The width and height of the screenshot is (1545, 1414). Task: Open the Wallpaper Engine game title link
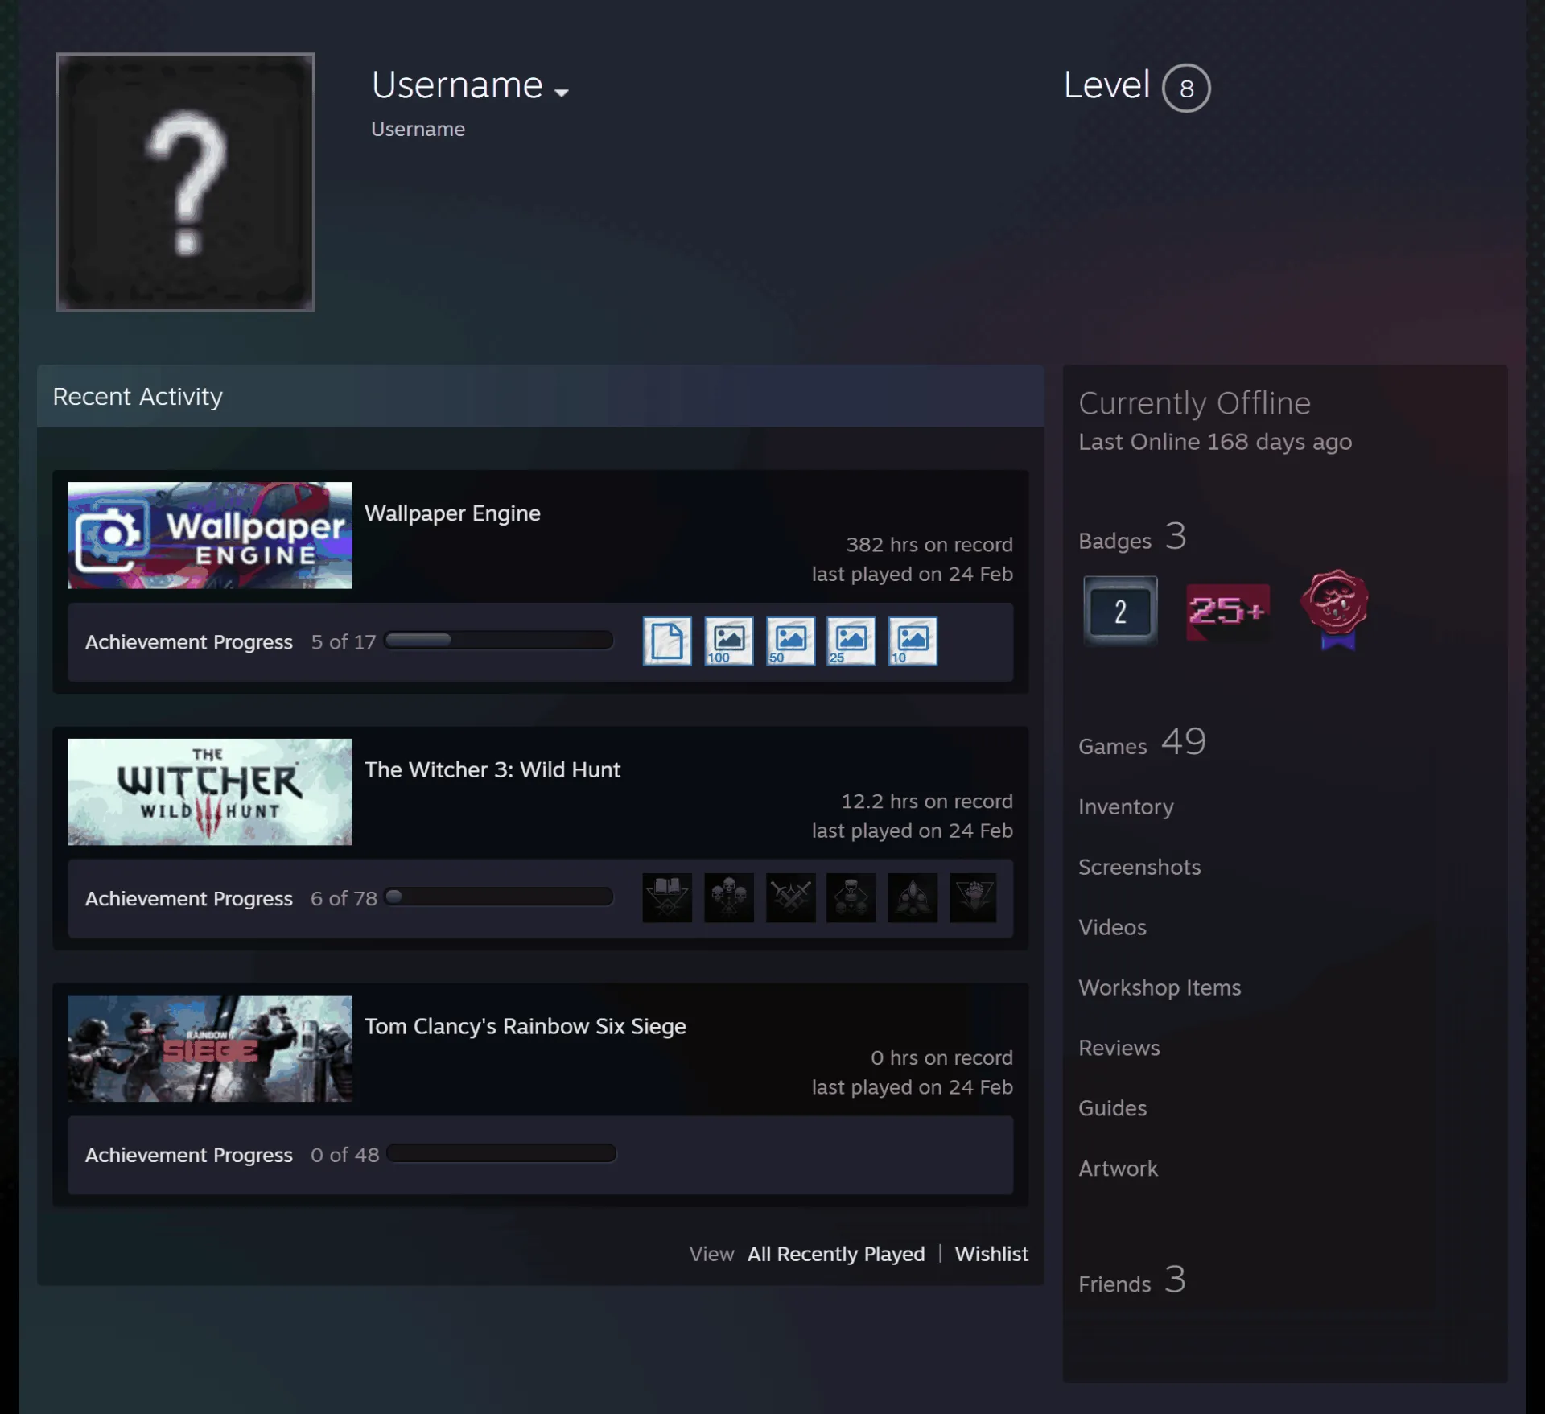(452, 513)
